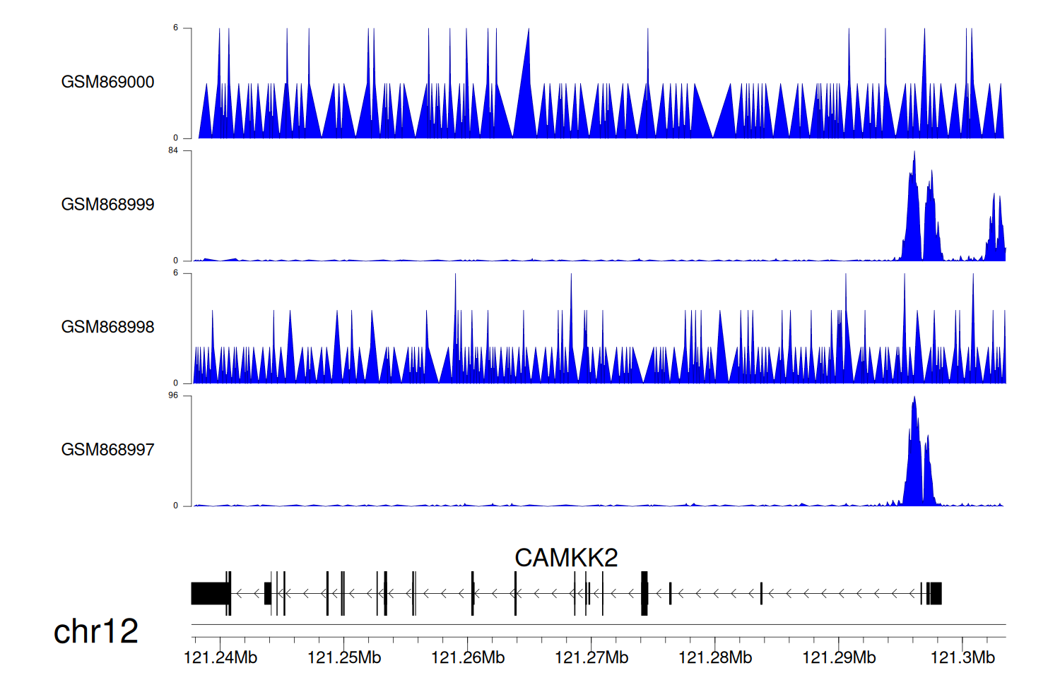Click the y-axis maximum value 84

coord(173,150)
